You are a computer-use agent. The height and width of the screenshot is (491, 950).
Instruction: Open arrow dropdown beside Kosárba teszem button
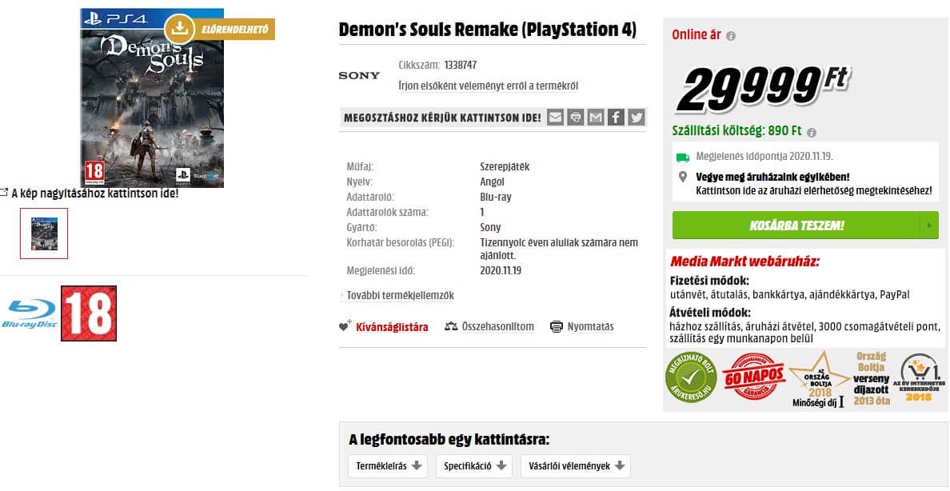pos(929,226)
